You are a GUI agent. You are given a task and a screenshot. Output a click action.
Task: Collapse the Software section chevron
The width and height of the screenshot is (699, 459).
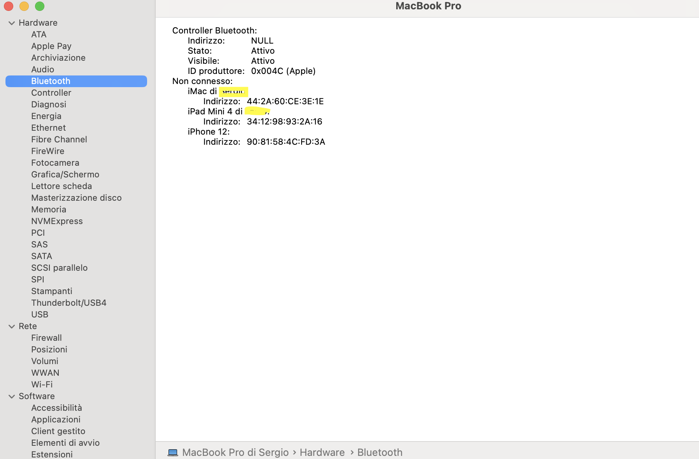12,396
